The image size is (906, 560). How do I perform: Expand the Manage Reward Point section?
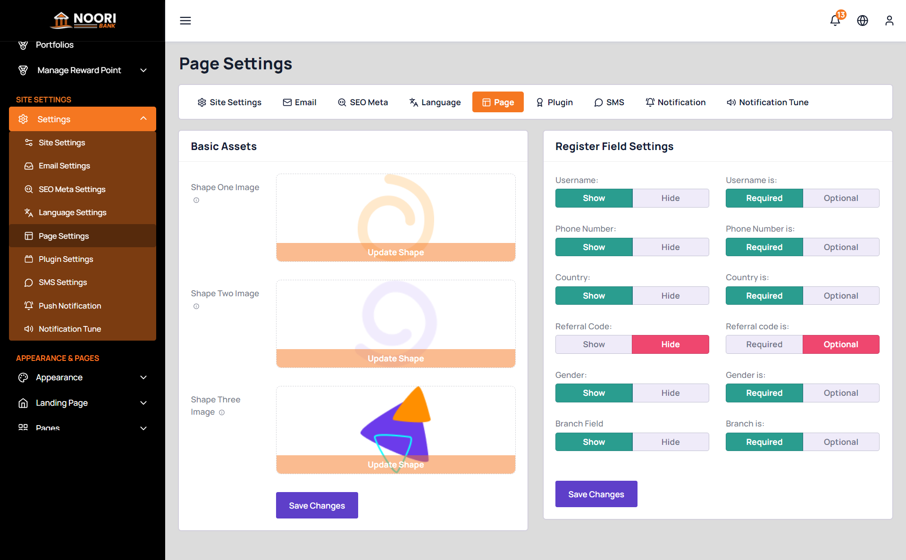coord(78,70)
